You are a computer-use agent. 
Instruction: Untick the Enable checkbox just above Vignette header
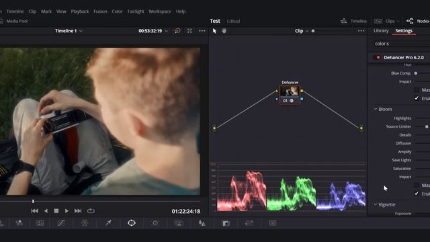coord(417,194)
